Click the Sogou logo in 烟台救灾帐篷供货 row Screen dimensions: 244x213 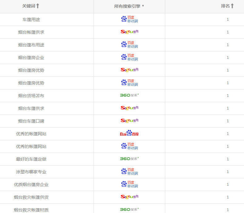(129, 197)
